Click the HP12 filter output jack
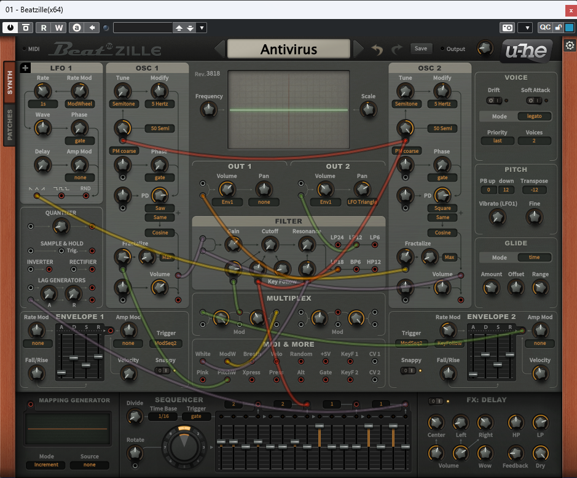Image resolution: width=577 pixels, height=478 pixels. coord(375,269)
